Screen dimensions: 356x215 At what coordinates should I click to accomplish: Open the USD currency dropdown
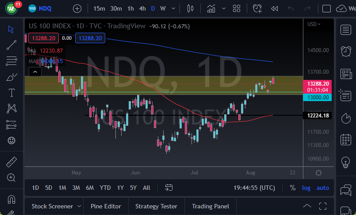pos(314,24)
